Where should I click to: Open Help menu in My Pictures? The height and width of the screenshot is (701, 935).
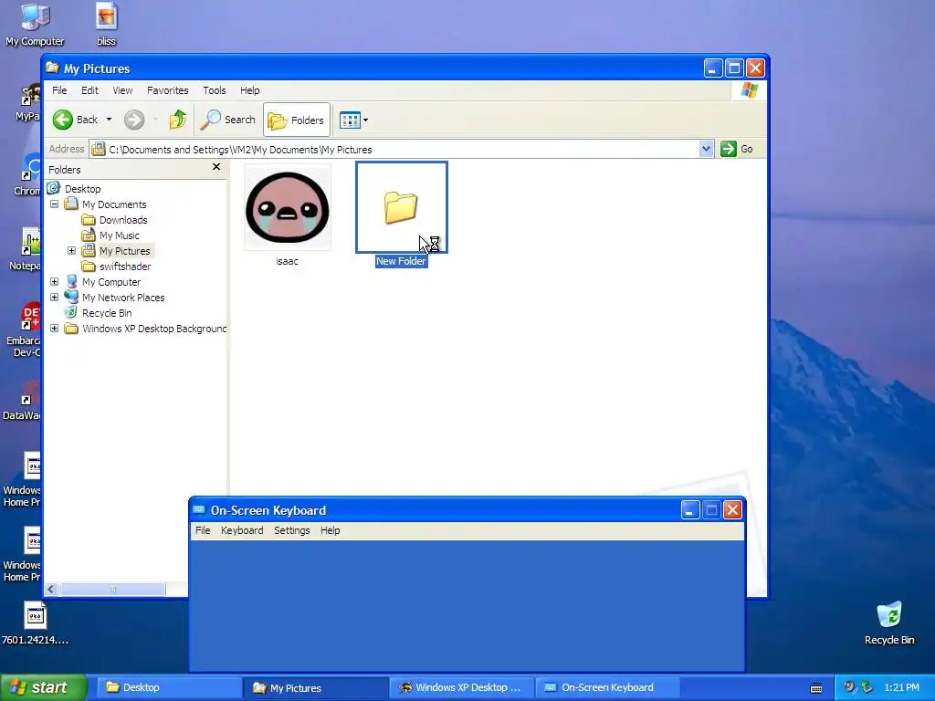[250, 90]
